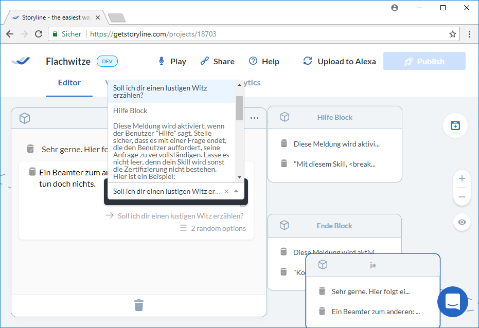Zoom in with the plus icon
This screenshot has width=479, height=328.
462,179
